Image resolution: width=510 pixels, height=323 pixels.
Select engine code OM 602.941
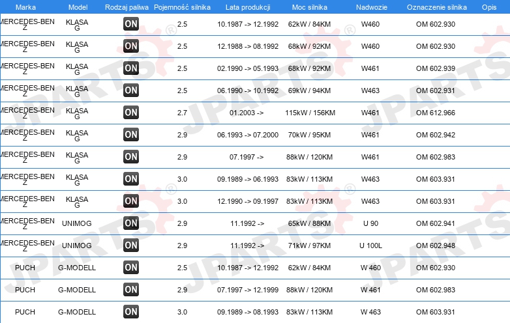pos(436,223)
